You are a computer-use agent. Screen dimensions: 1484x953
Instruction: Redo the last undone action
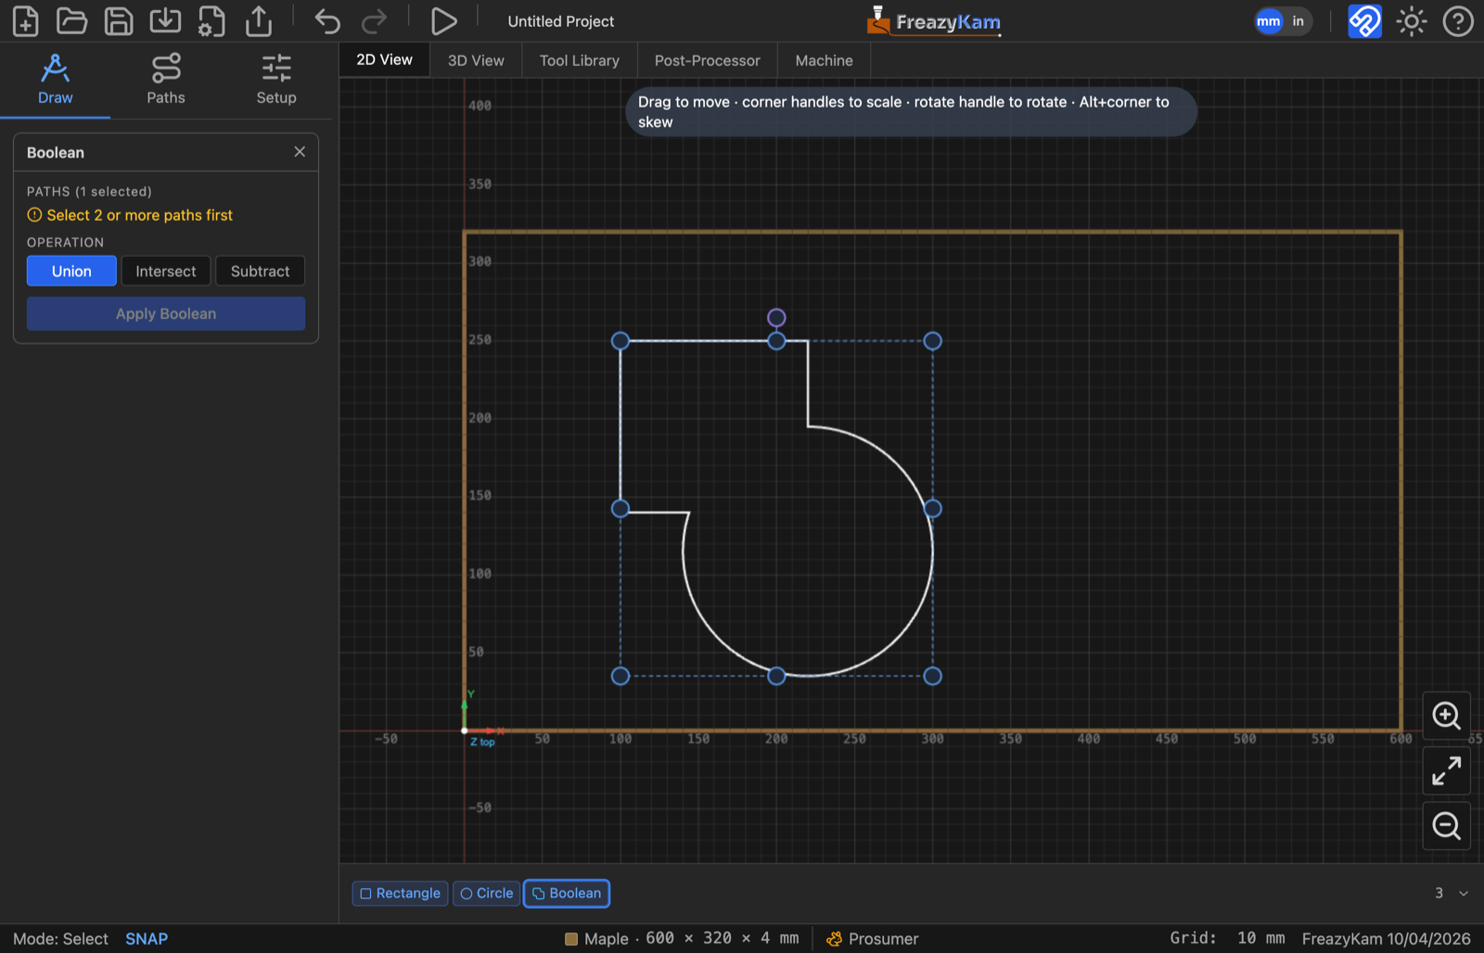(x=374, y=20)
